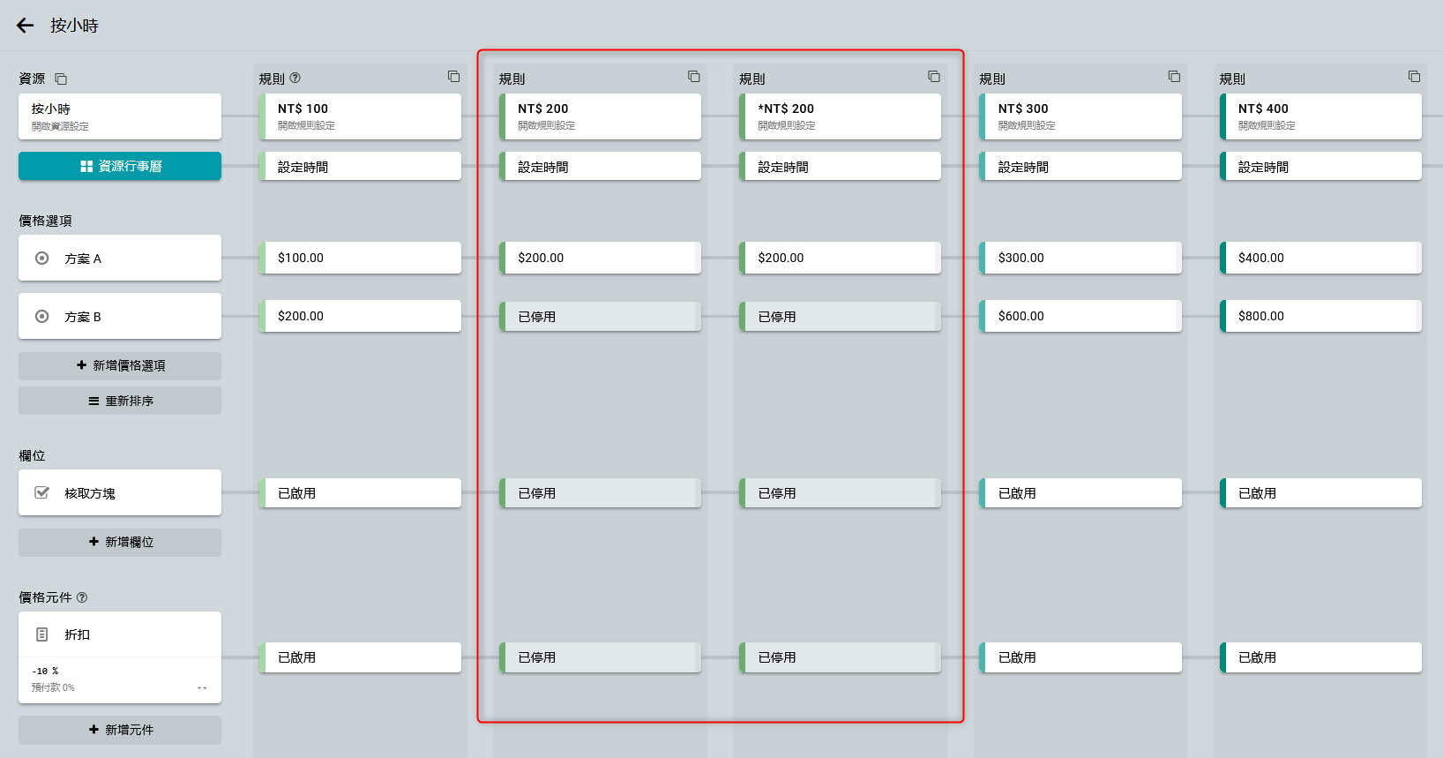Viewport: 1443px width, 758px height.
Task: Edit $600.00 price in NT$ 300 column
Action: tap(1080, 316)
